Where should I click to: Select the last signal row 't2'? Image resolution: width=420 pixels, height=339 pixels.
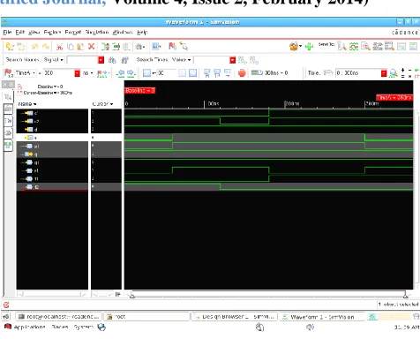pyautogui.click(x=52, y=186)
